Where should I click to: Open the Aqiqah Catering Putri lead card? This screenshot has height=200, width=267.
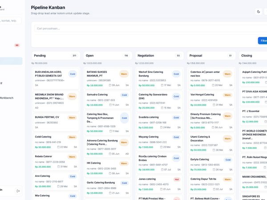point(254,77)
